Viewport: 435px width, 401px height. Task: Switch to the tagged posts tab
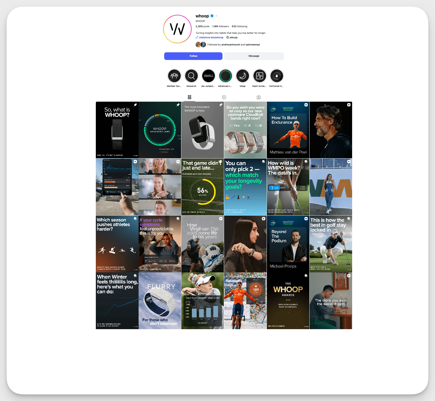click(259, 97)
